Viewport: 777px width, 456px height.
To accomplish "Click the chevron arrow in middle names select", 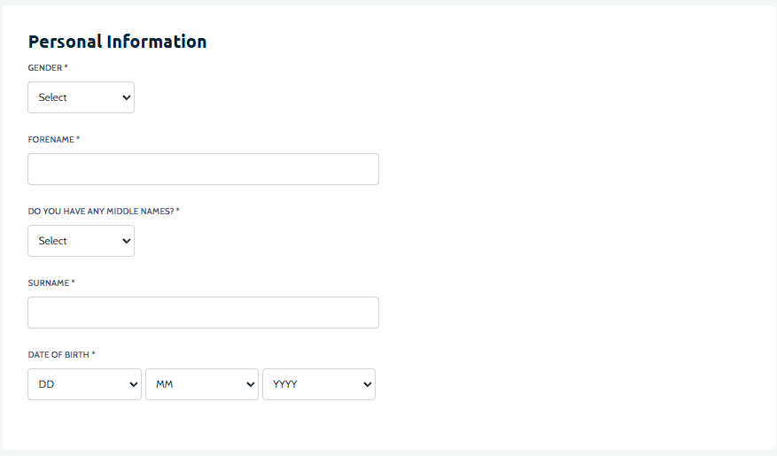I will point(126,241).
